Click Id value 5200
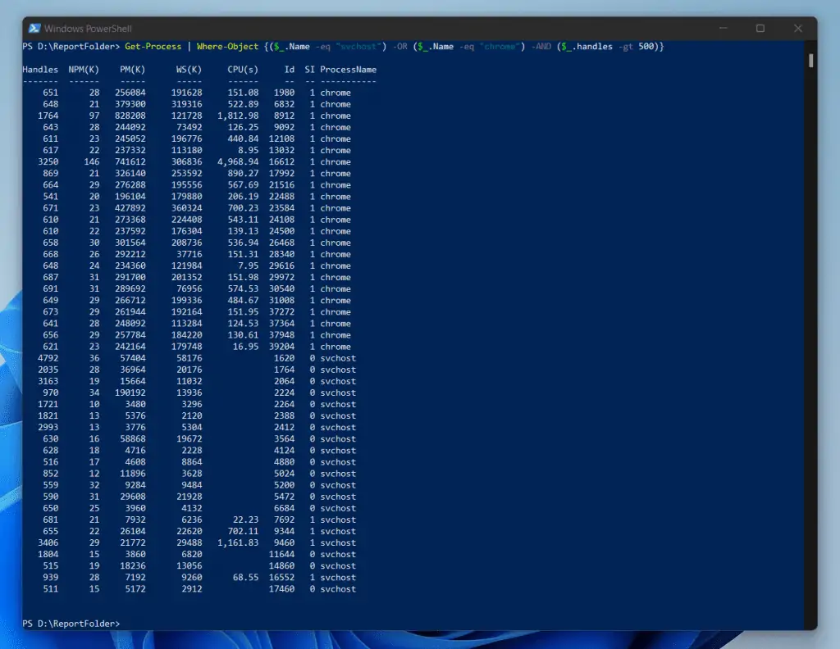The height and width of the screenshot is (649, 840). pos(284,485)
